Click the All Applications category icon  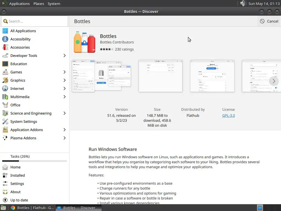click(5, 31)
